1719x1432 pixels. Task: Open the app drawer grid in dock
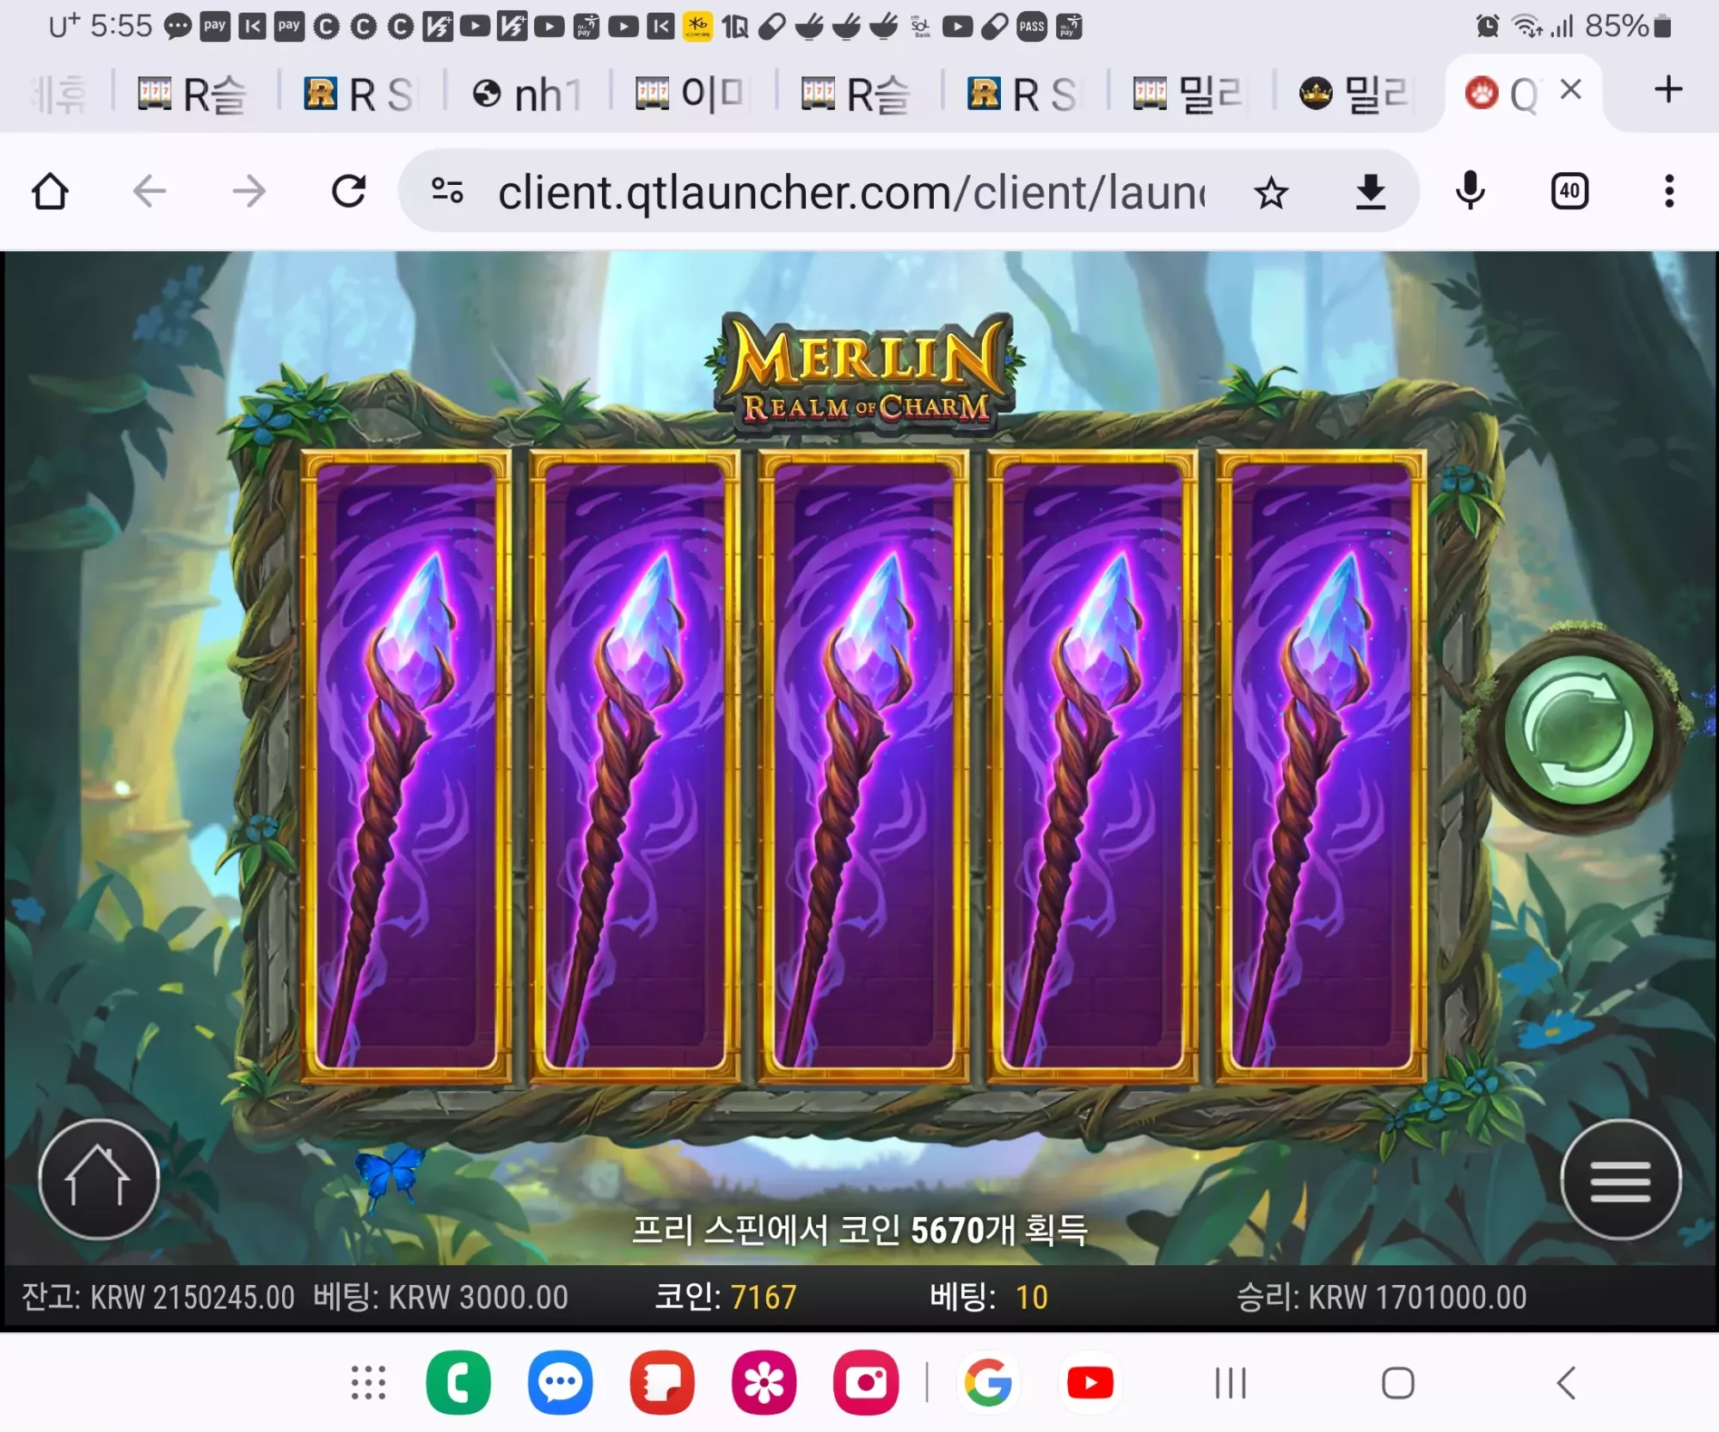pyautogui.click(x=368, y=1383)
